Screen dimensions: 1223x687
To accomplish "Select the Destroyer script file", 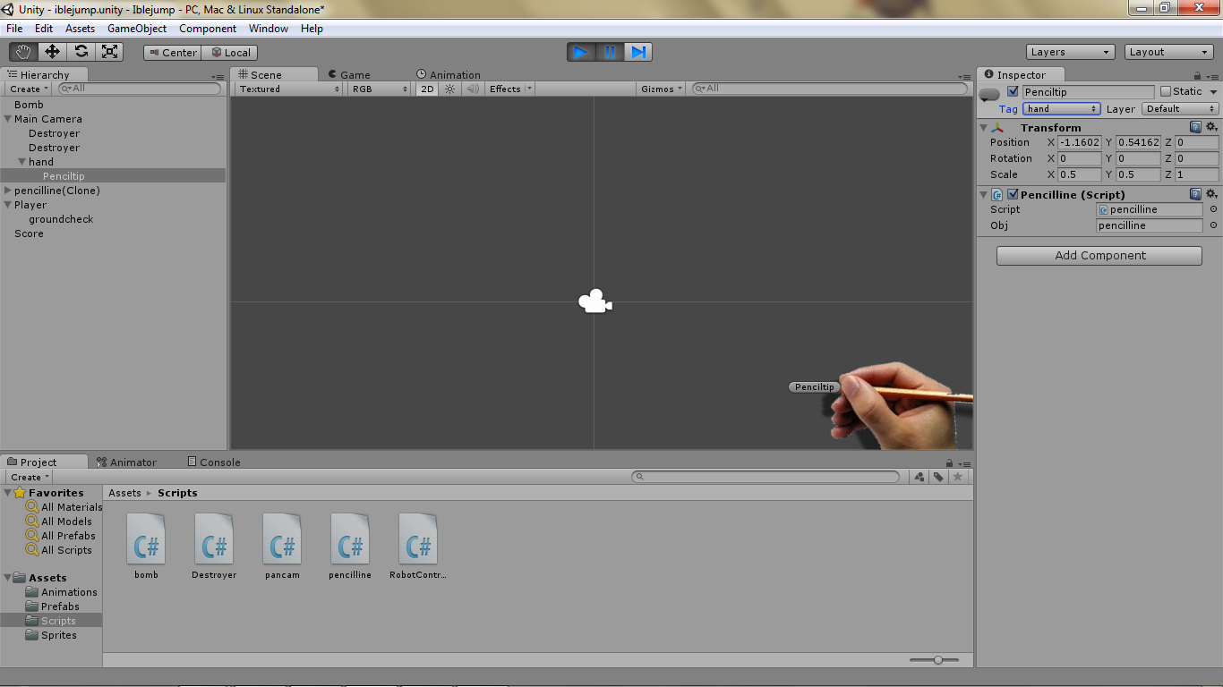I will click(214, 546).
